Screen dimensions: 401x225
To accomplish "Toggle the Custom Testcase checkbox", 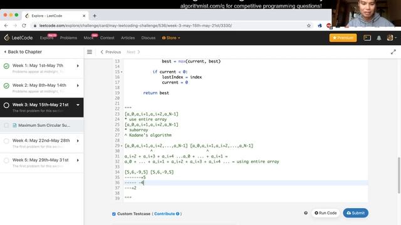I will tap(114, 214).
